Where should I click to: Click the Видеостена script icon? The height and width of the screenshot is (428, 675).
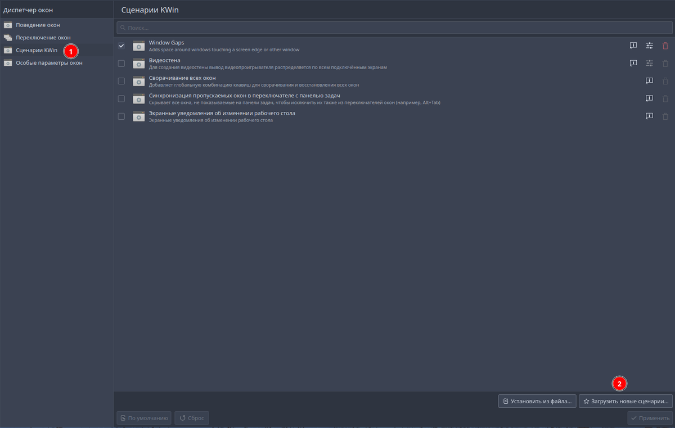(139, 64)
